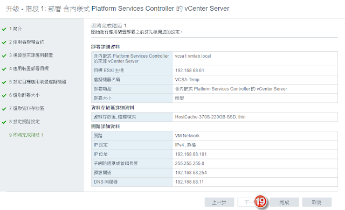Select source server value vcsa1.vmlab.local

click(x=193, y=56)
